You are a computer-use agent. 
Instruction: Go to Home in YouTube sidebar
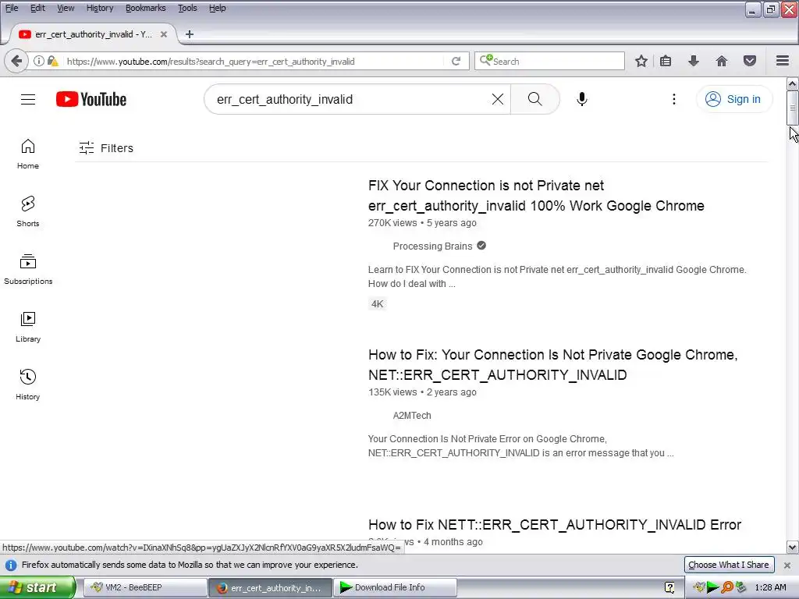pyautogui.click(x=28, y=154)
